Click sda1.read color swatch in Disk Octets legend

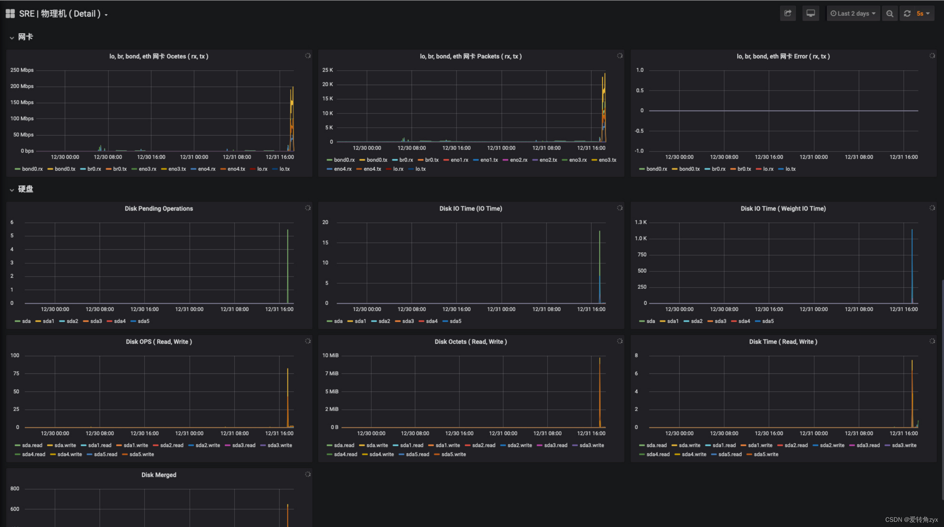point(395,445)
